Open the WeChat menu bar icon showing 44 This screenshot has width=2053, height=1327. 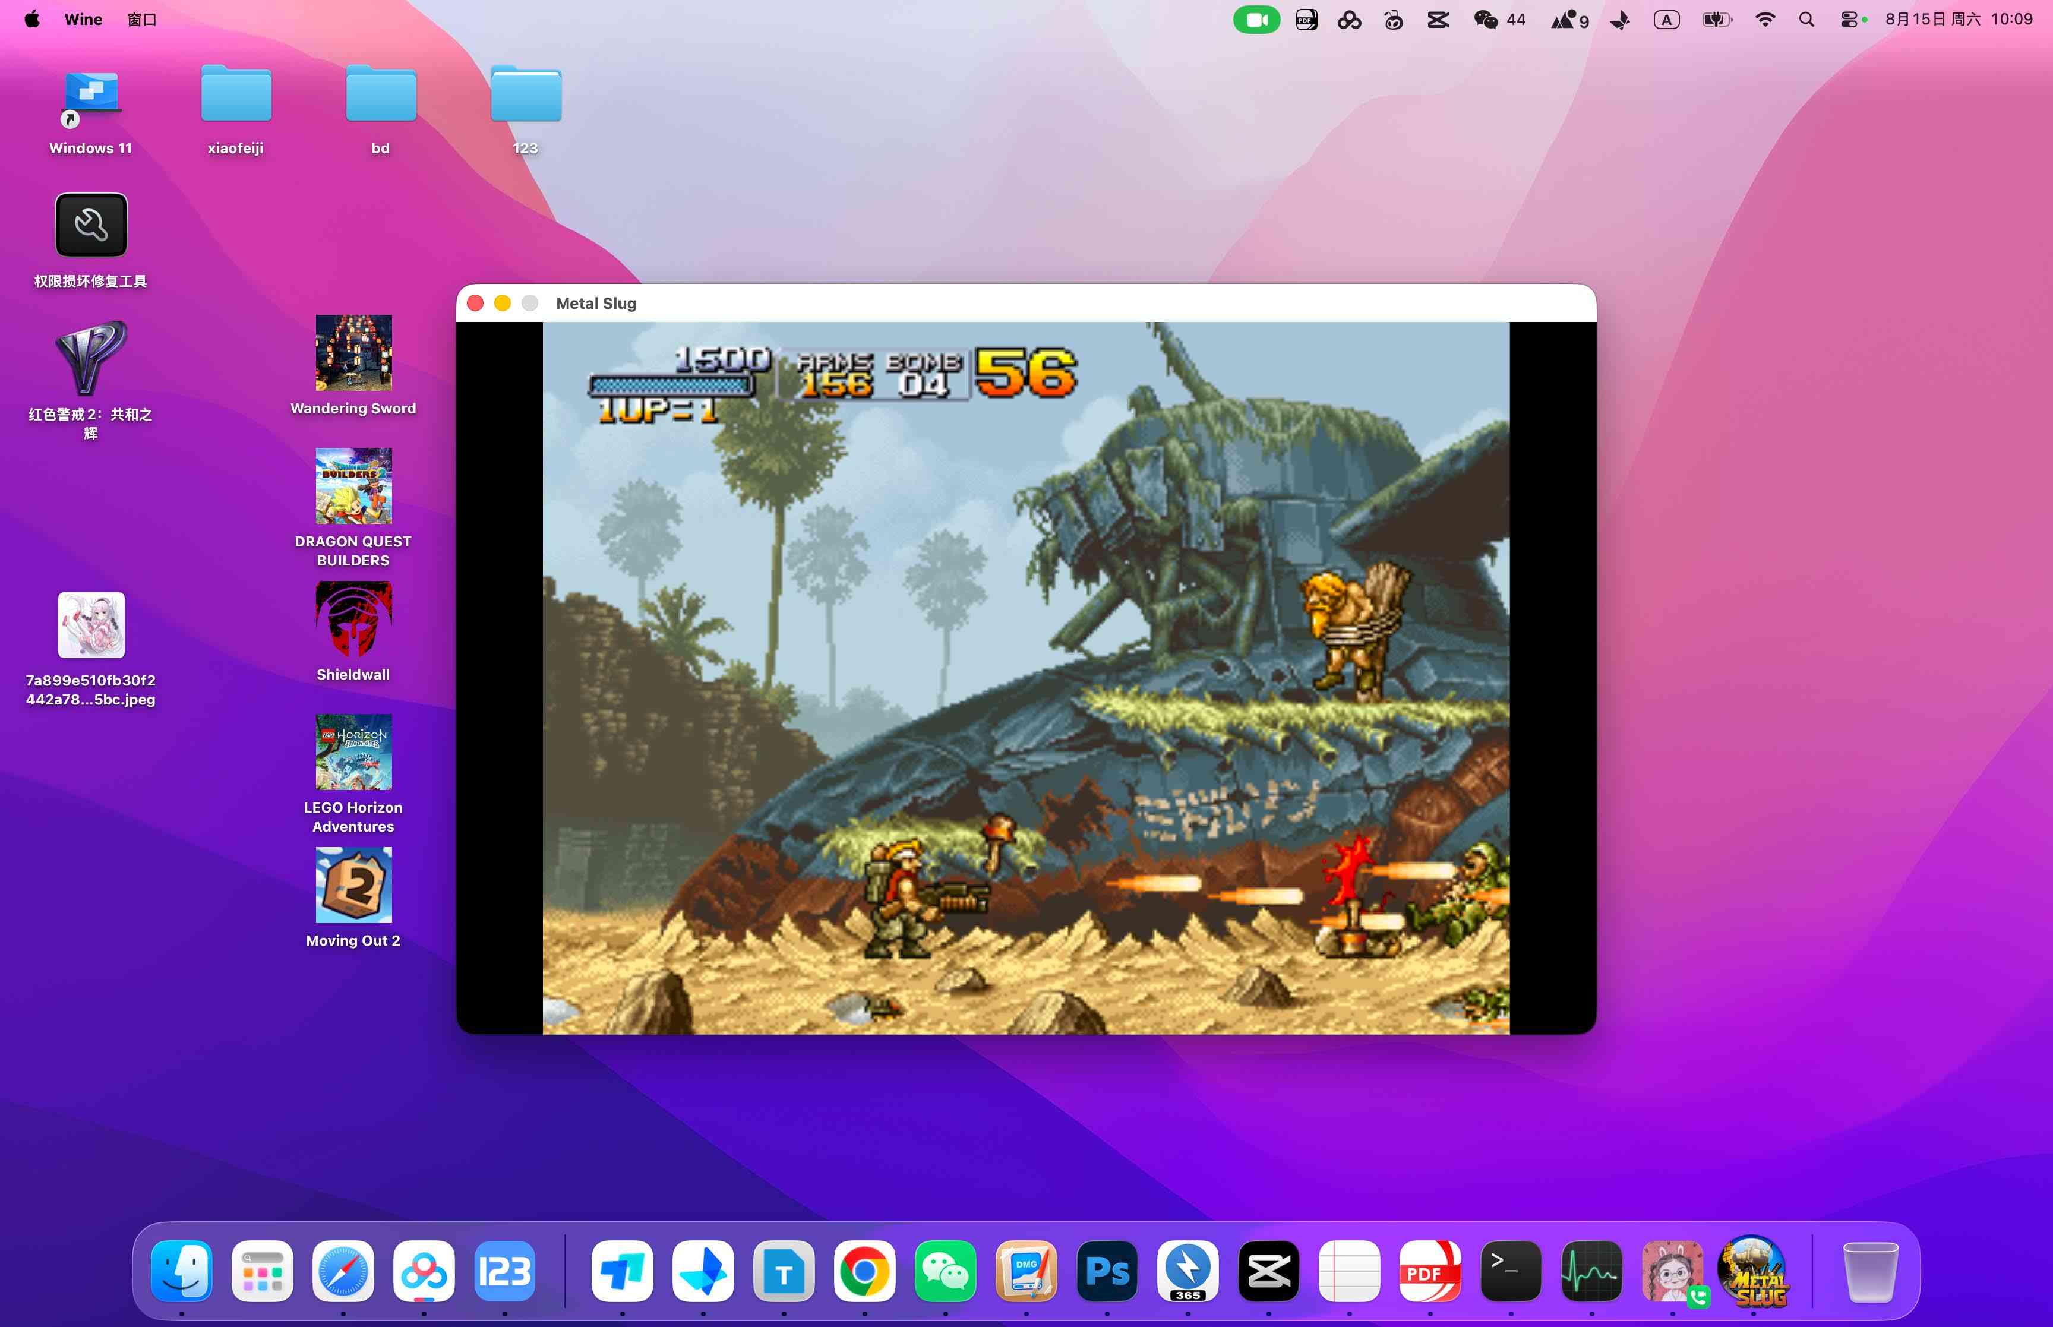click(1500, 19)
